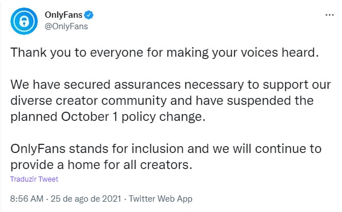Open the three-dot more options menu
Viewport: 342px width, 212px height.
329,15
